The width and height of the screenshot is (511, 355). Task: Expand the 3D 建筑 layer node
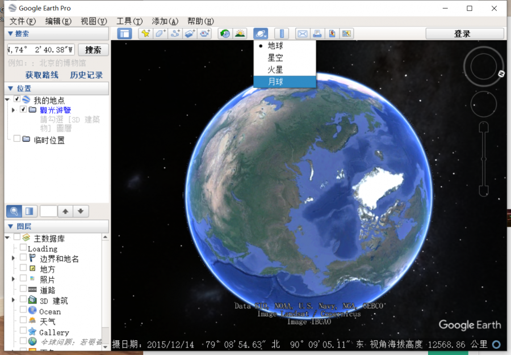click(x=14, y=300)
